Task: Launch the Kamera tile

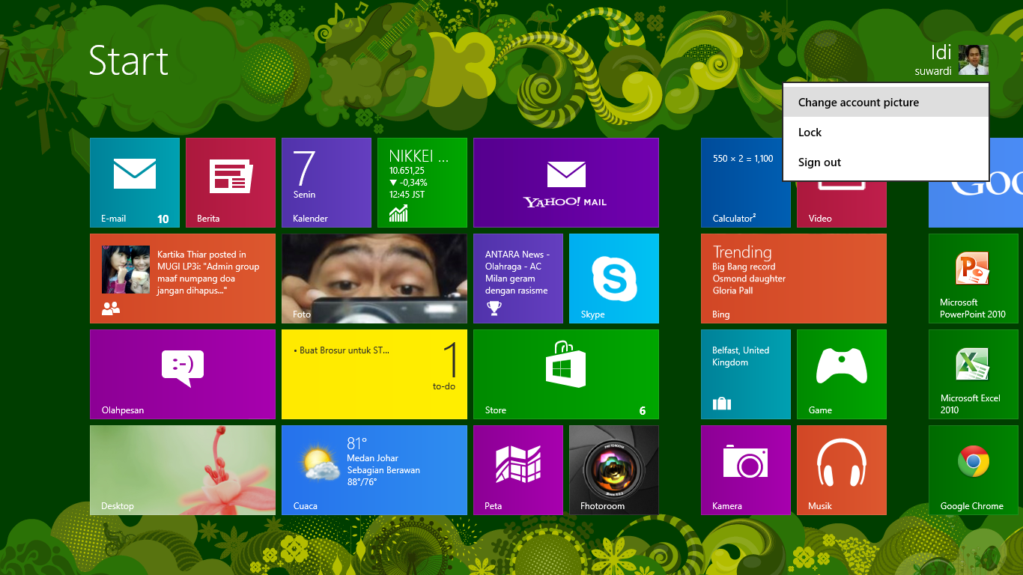Action: (746, 470)
